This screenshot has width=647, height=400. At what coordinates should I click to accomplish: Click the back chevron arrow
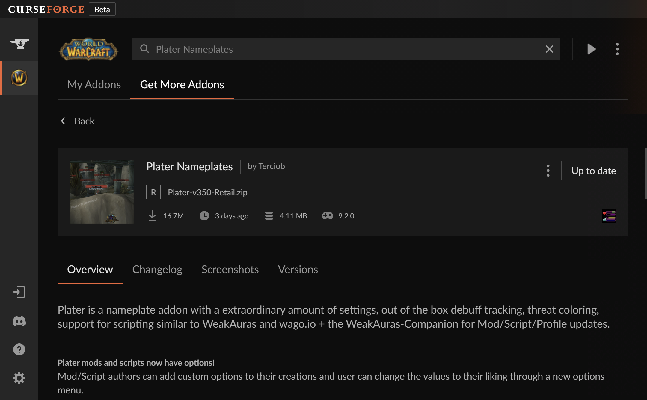(63, 121)
